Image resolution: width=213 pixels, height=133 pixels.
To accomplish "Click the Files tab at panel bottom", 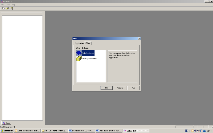I will (6, 123).
